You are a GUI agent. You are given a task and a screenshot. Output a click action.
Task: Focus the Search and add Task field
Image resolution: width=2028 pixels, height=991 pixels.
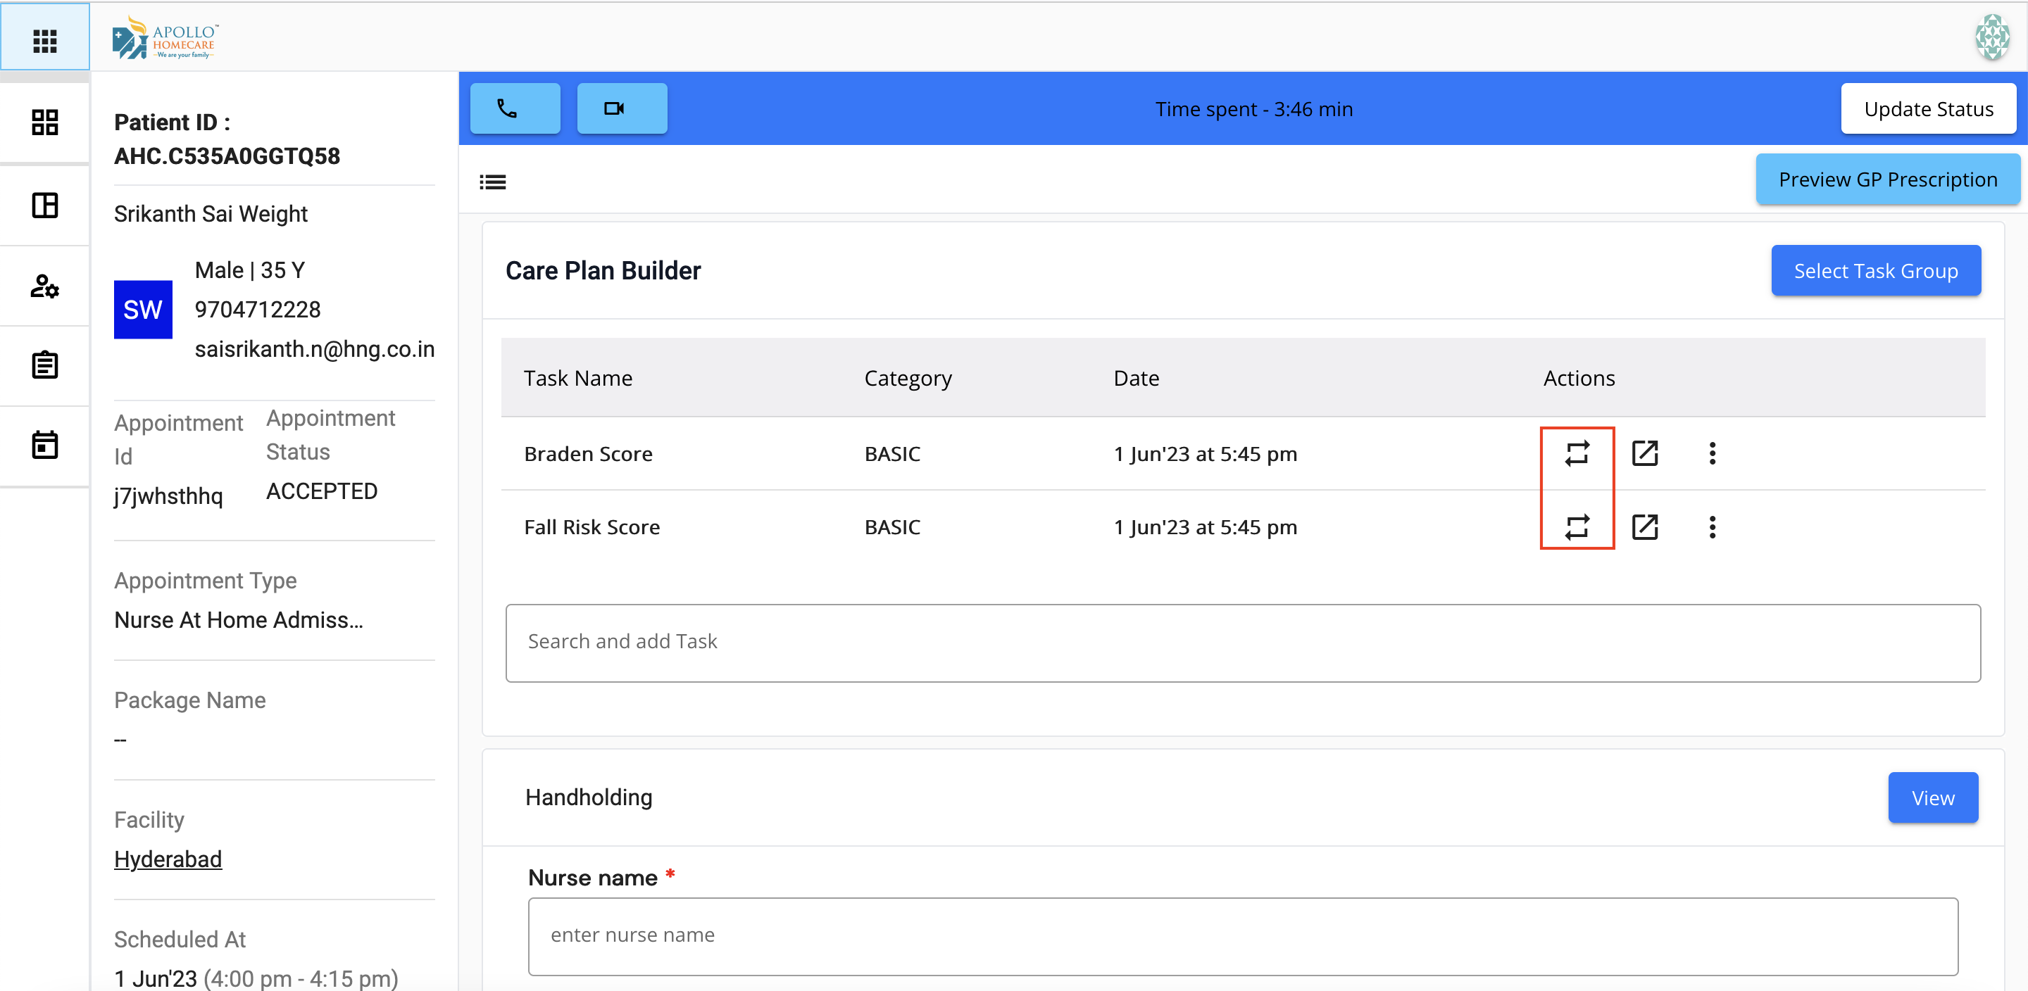pos(1242,643)
